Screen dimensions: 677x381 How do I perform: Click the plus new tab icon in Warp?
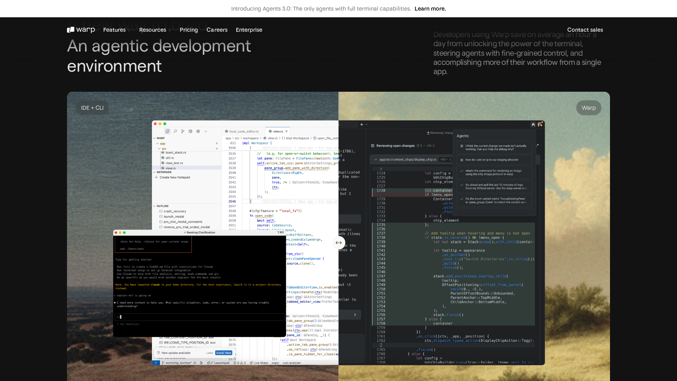(x=361, y=125)
